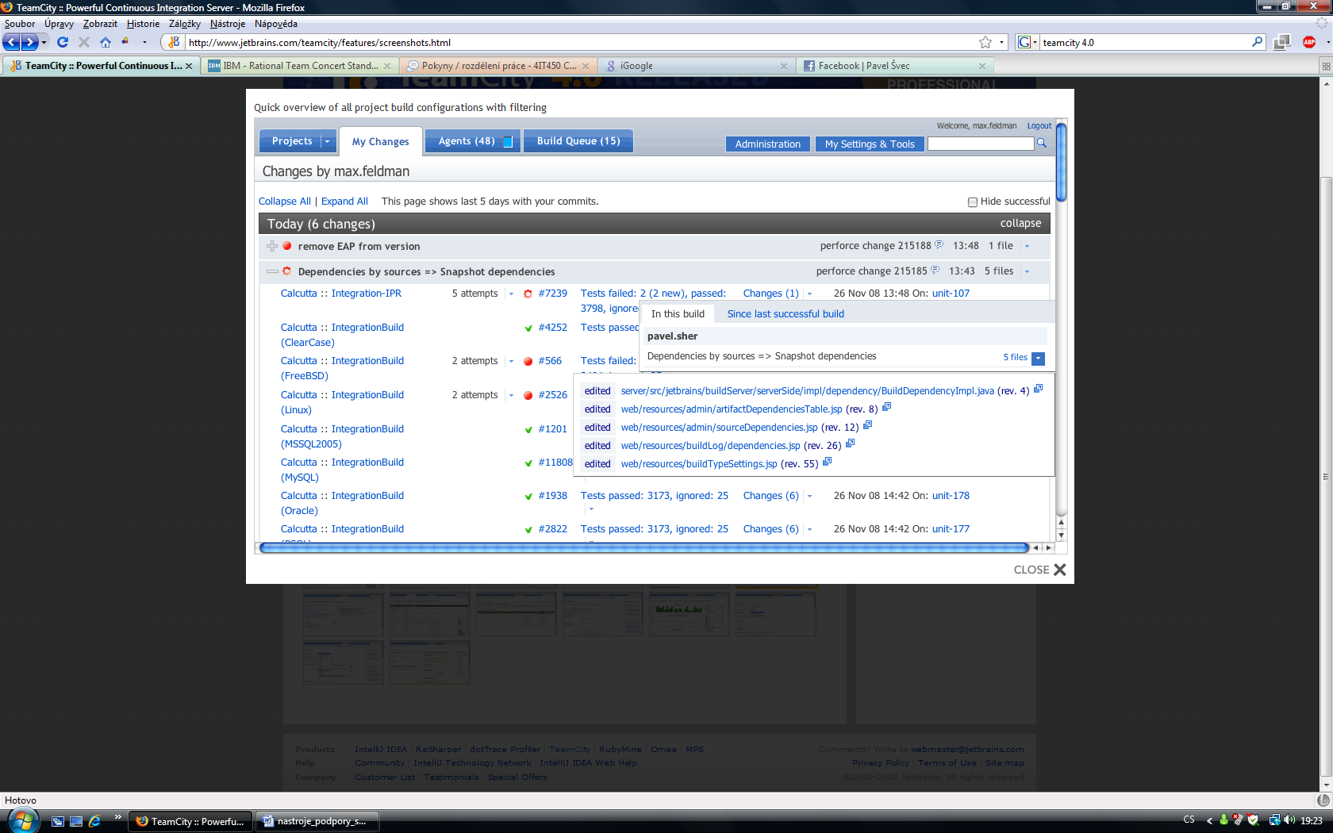Click the Adblock Plus ABP icon
Image resolution: width=1333 pixels, height=833 pixels.
point(1309,42)
